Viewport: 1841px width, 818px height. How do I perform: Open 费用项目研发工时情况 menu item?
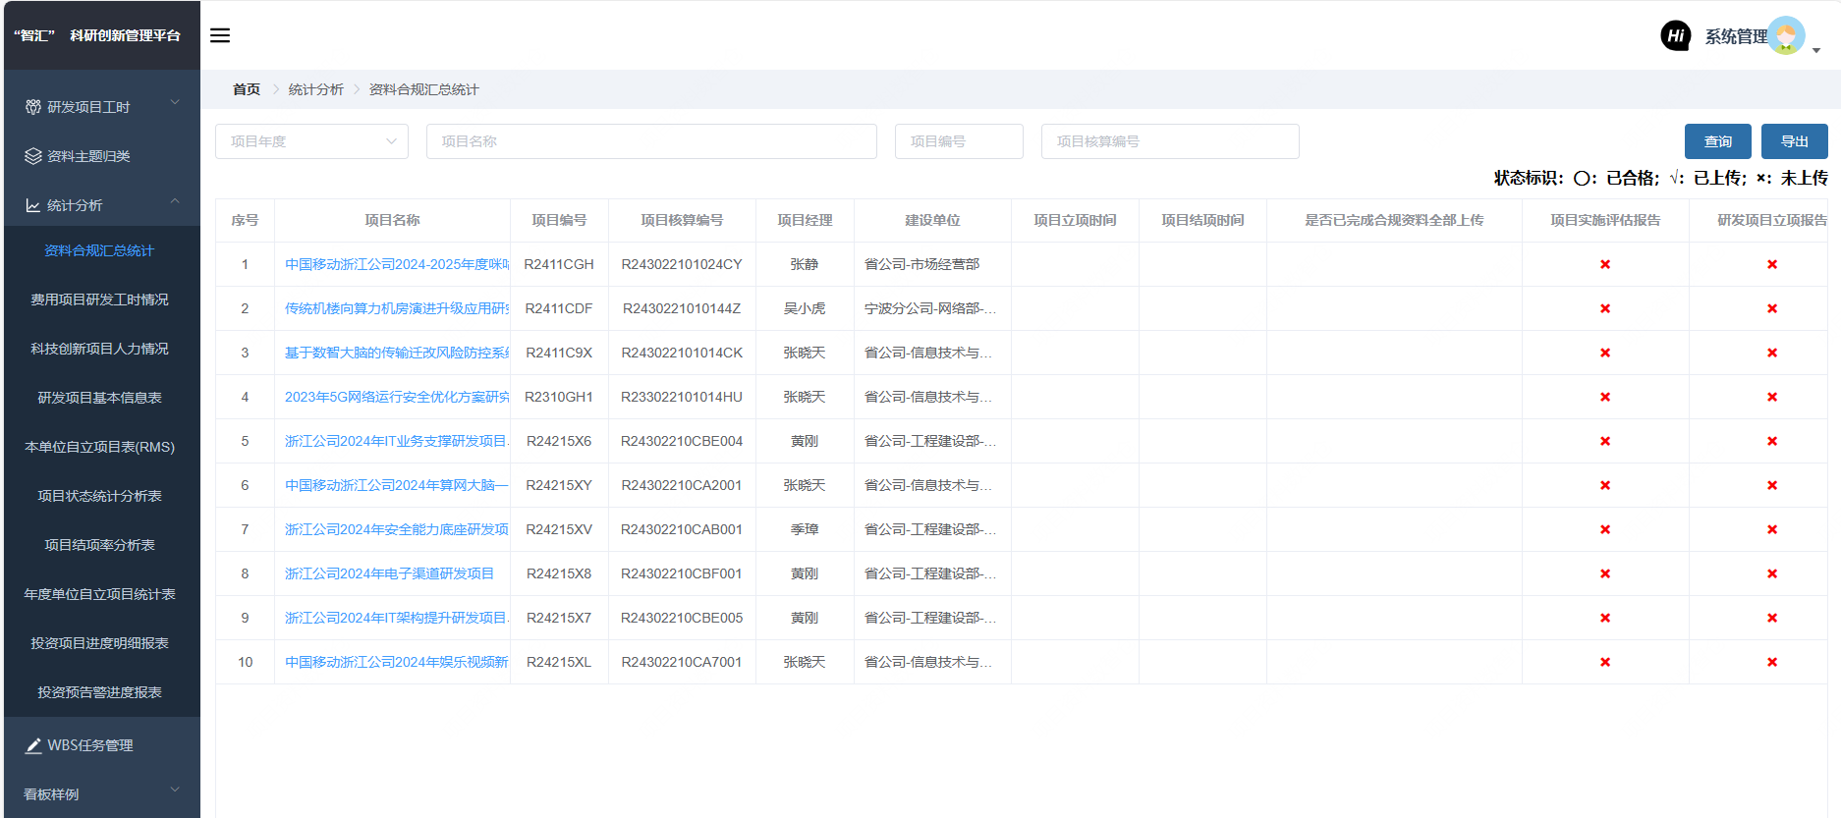99,300
